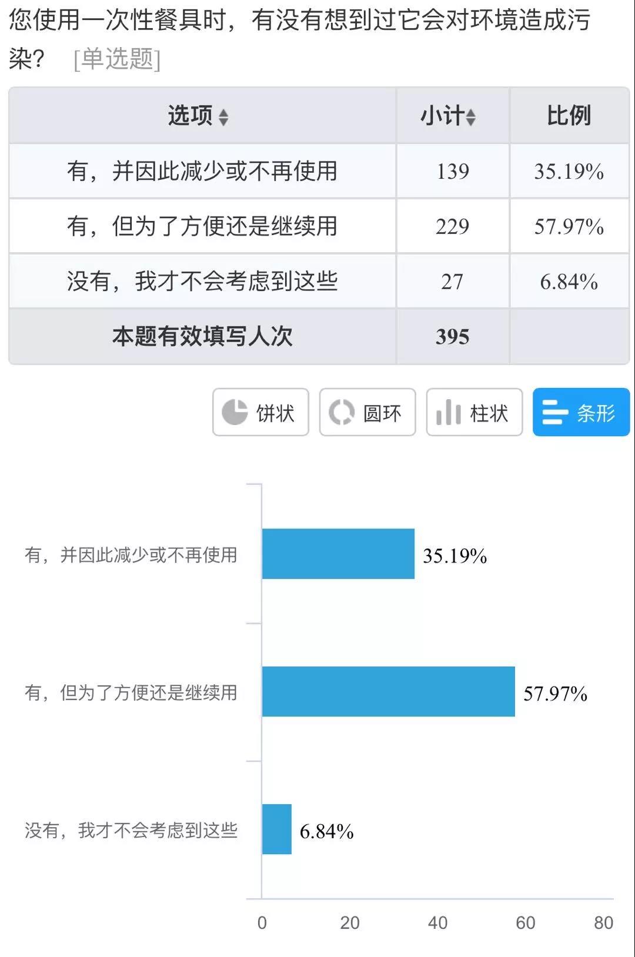The image size is (635, 957).
Task: Switch to 圆环 chart view
Action: pyautogui.click(x=367, y=412)
